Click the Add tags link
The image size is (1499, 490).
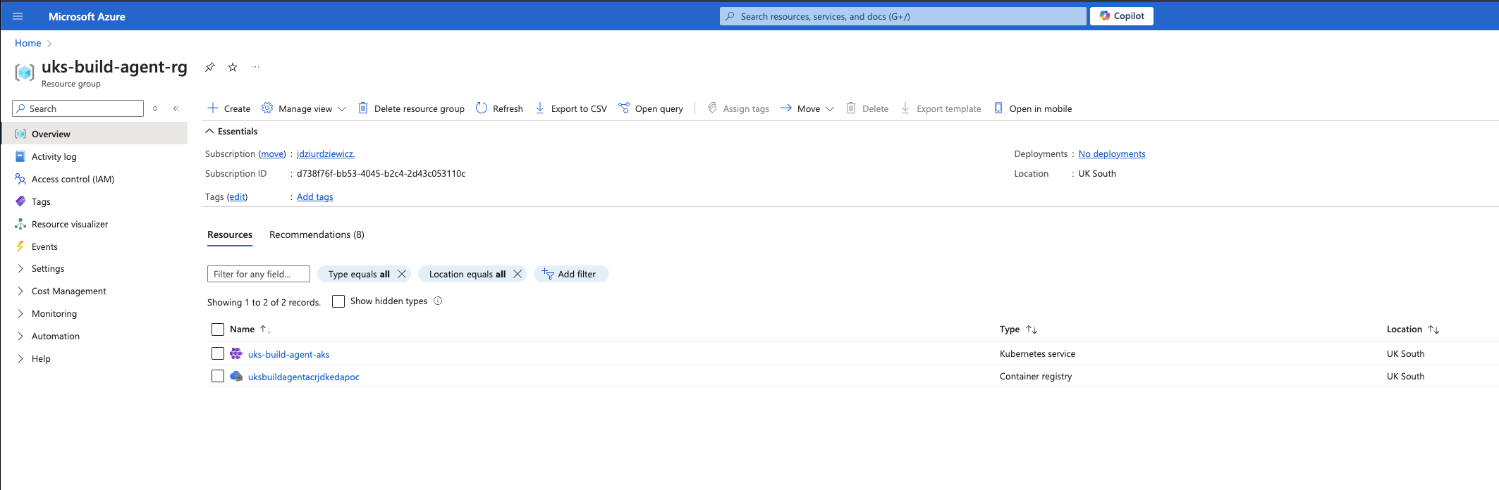[x=314, y=196]
